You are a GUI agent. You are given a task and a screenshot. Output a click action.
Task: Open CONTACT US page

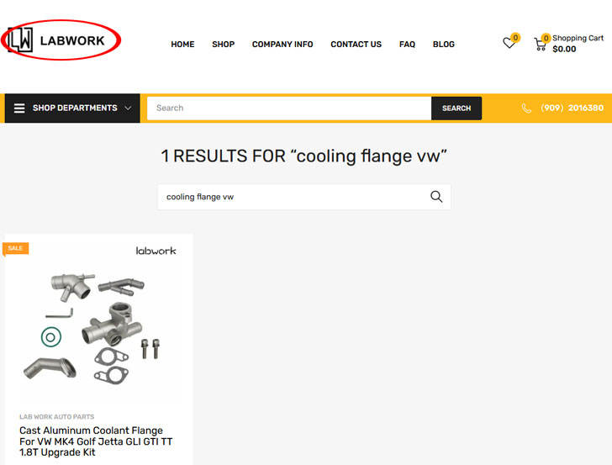(x=356, y=44)
